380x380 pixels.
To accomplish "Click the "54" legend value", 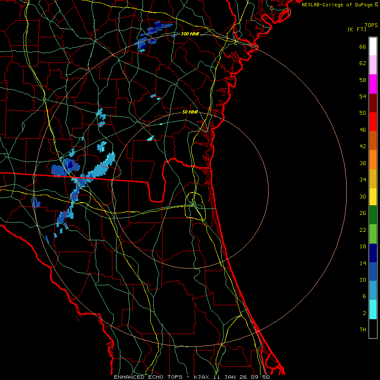I will point(363,96).
